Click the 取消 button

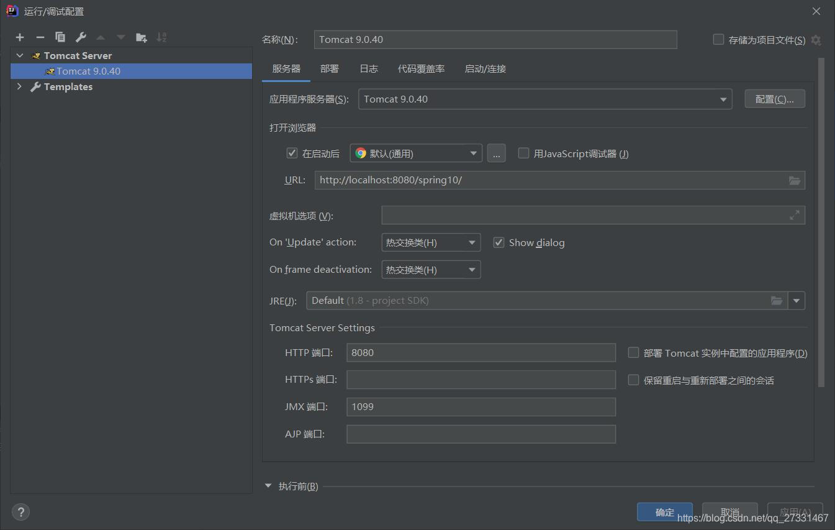tap(730, 512)
